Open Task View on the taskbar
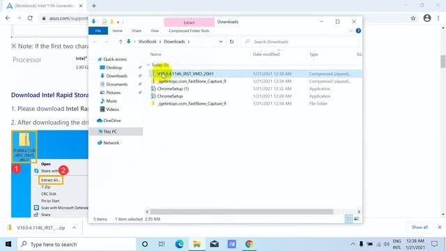This screenshot has width=446, height=251. [162, 244]
